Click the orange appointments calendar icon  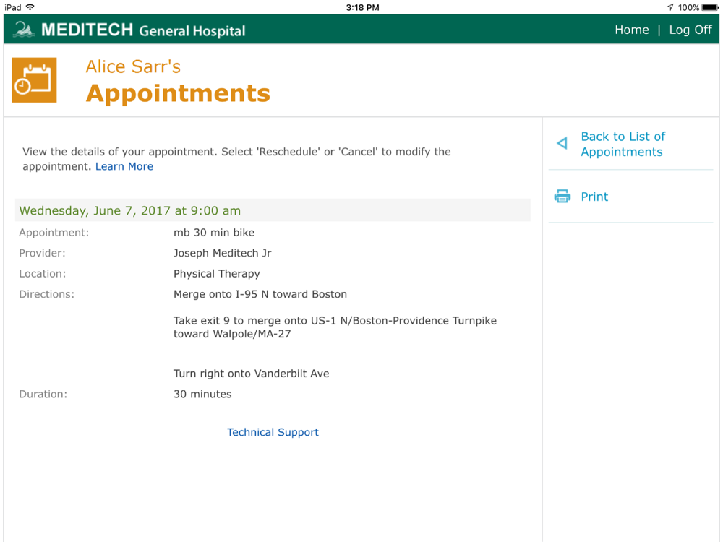pyautogui.click(x=34, y=80)
